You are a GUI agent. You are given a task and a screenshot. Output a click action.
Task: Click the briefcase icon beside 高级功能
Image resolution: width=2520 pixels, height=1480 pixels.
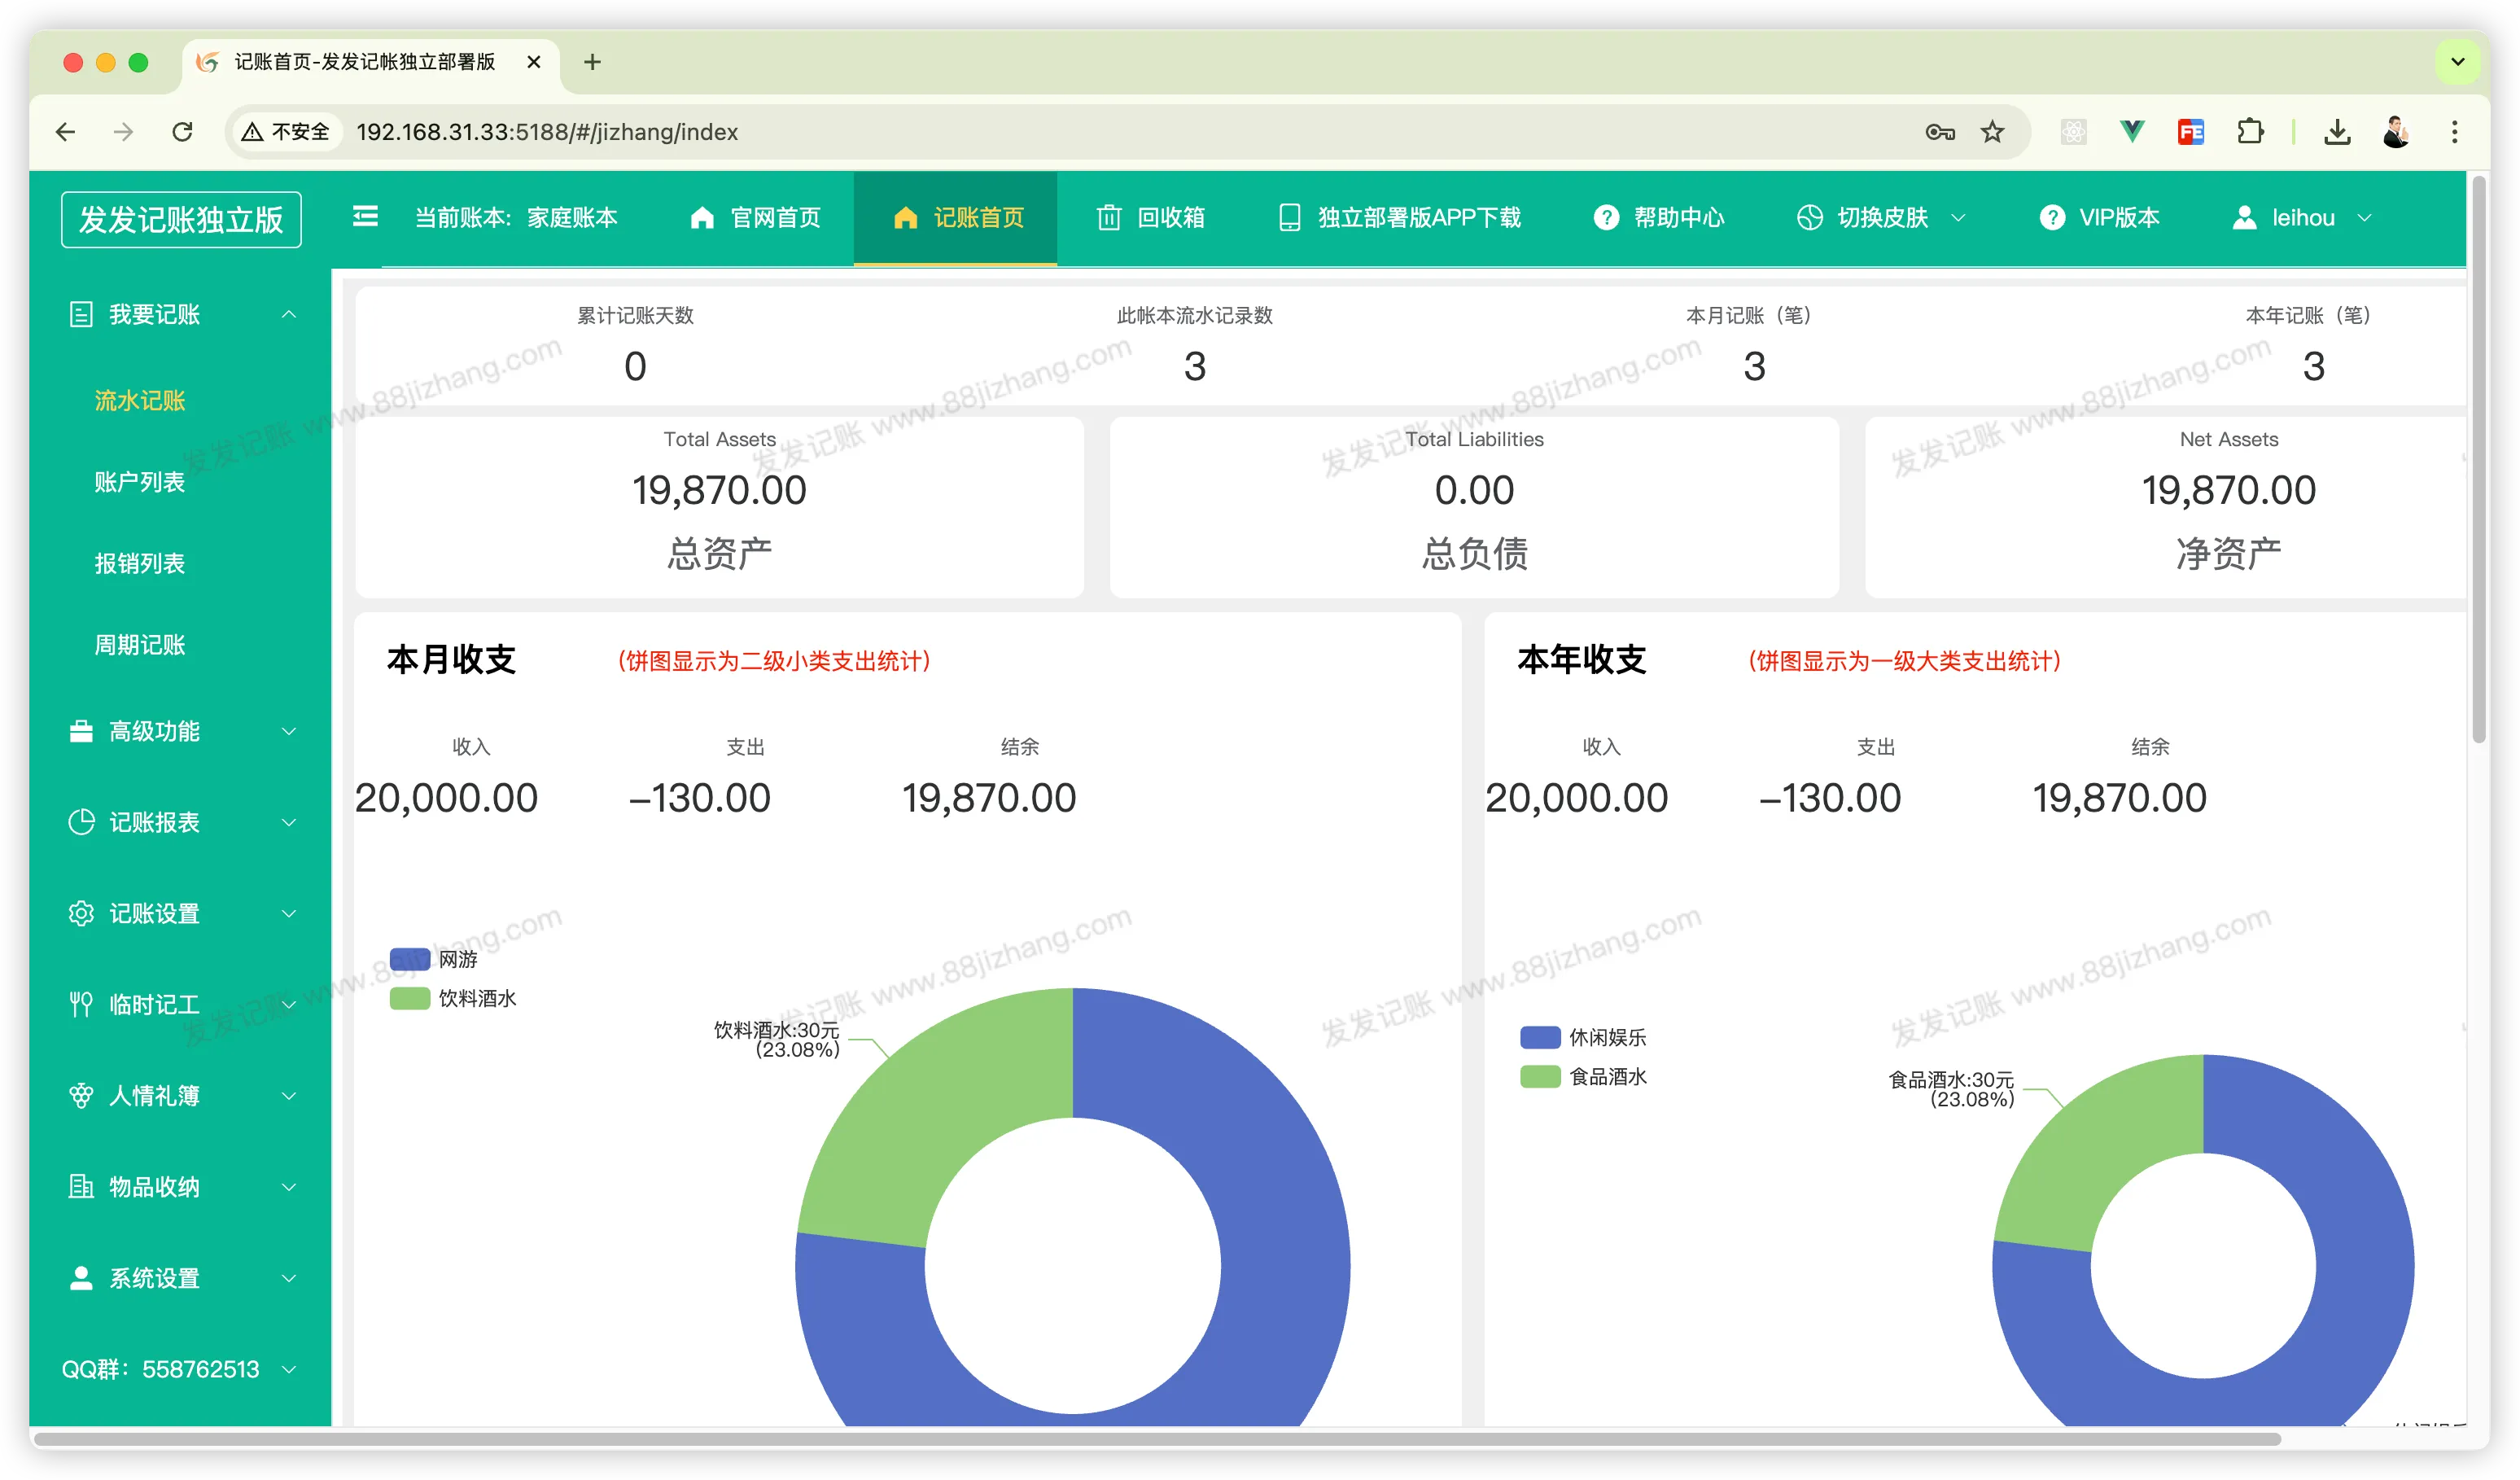pos(81,732)
